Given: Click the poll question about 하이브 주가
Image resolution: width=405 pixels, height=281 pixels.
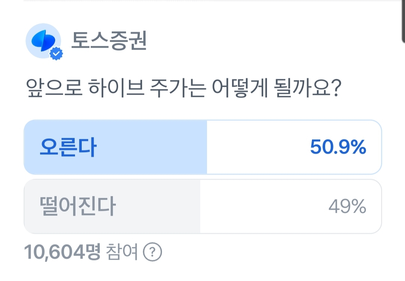Looking at the screenshot, I should click(184, 90).
